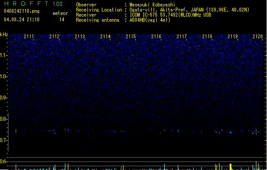Click the 2113 time axis marker
The height and width of the screenshot is (170, 267).
[x=80, y=36]
